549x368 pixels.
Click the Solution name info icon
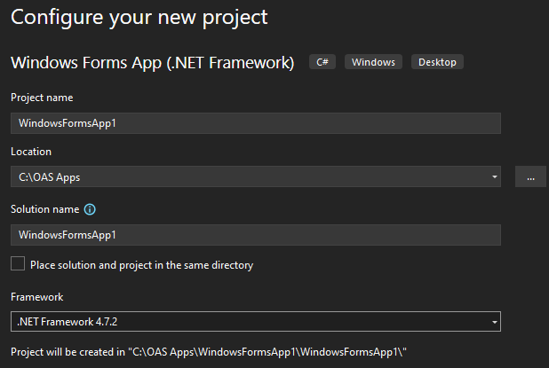[89, 210]
